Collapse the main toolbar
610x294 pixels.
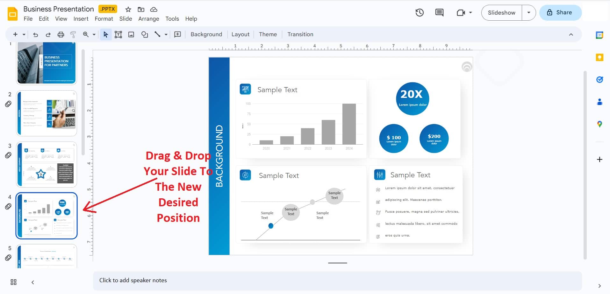pos(571,34)
